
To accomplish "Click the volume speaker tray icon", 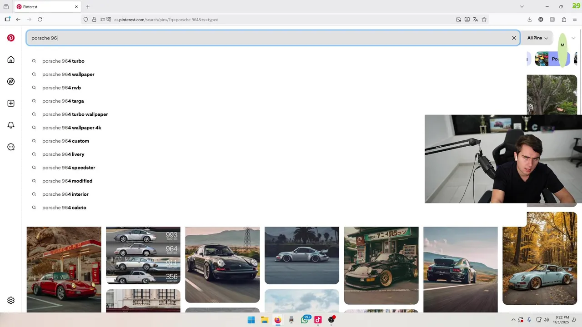I will (546, 320).
